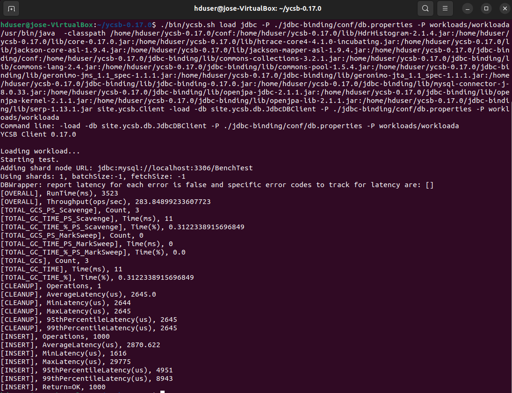Maximize the terminal window
Viewport: 512px width, 393px height.
[x=486, y=9]
